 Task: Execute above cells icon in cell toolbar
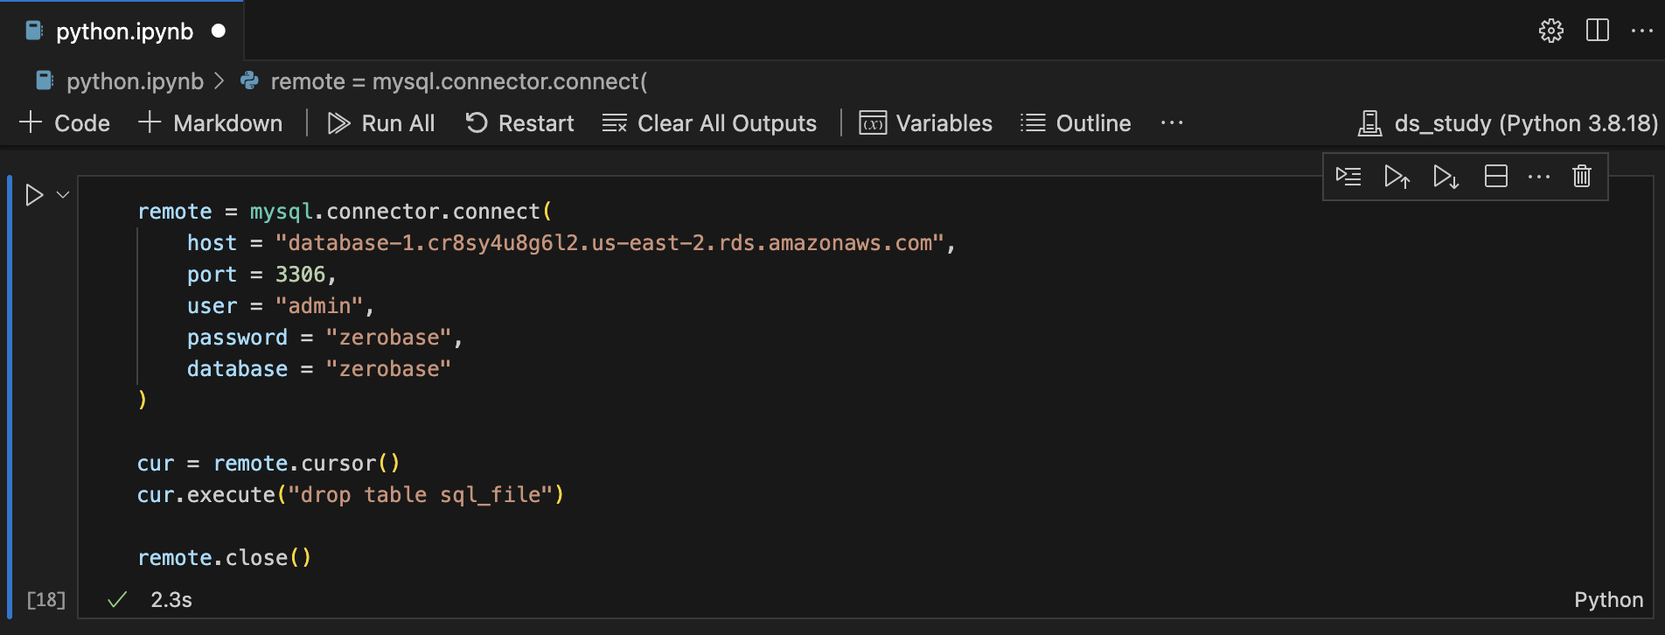pos(1397,177)
